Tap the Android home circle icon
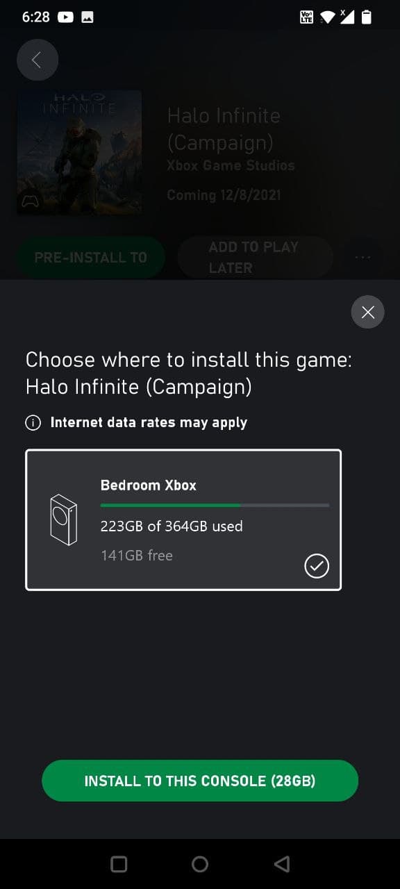This screenshot has width=400, height=889. (x=200, y=864)
